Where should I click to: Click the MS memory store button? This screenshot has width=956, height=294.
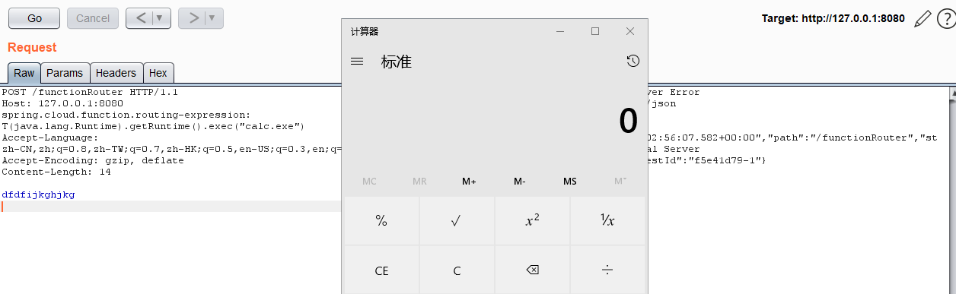coord(570,182)
